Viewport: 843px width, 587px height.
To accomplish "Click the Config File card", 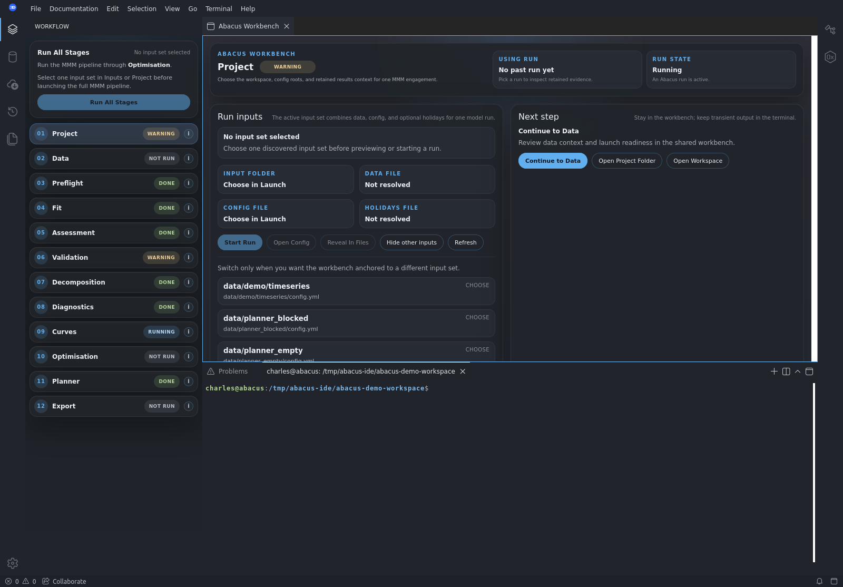I will click(286, 213).
